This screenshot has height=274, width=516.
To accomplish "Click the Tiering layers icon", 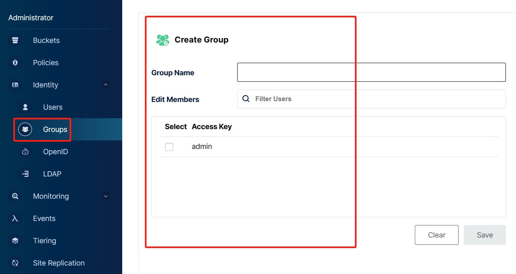I will click(15, 241).
